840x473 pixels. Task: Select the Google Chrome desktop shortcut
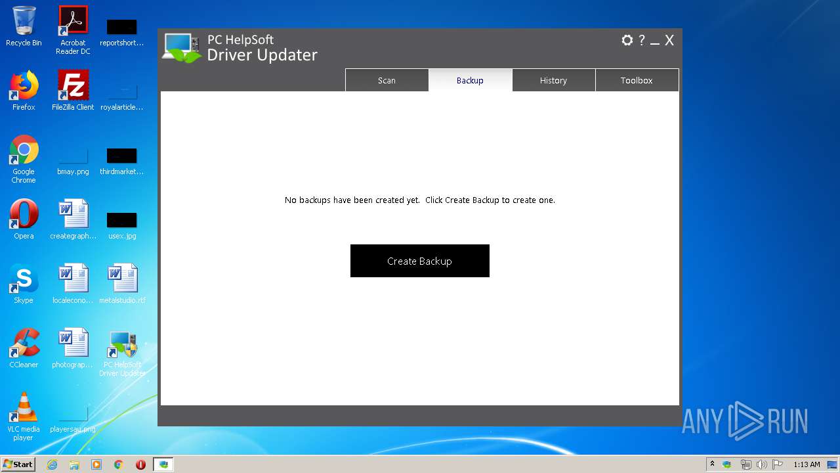pyautogui.click(x=24, y=159)
